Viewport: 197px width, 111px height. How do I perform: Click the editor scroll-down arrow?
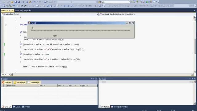195,72
